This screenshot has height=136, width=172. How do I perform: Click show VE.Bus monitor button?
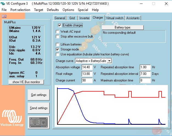click(x=26, y=82)
